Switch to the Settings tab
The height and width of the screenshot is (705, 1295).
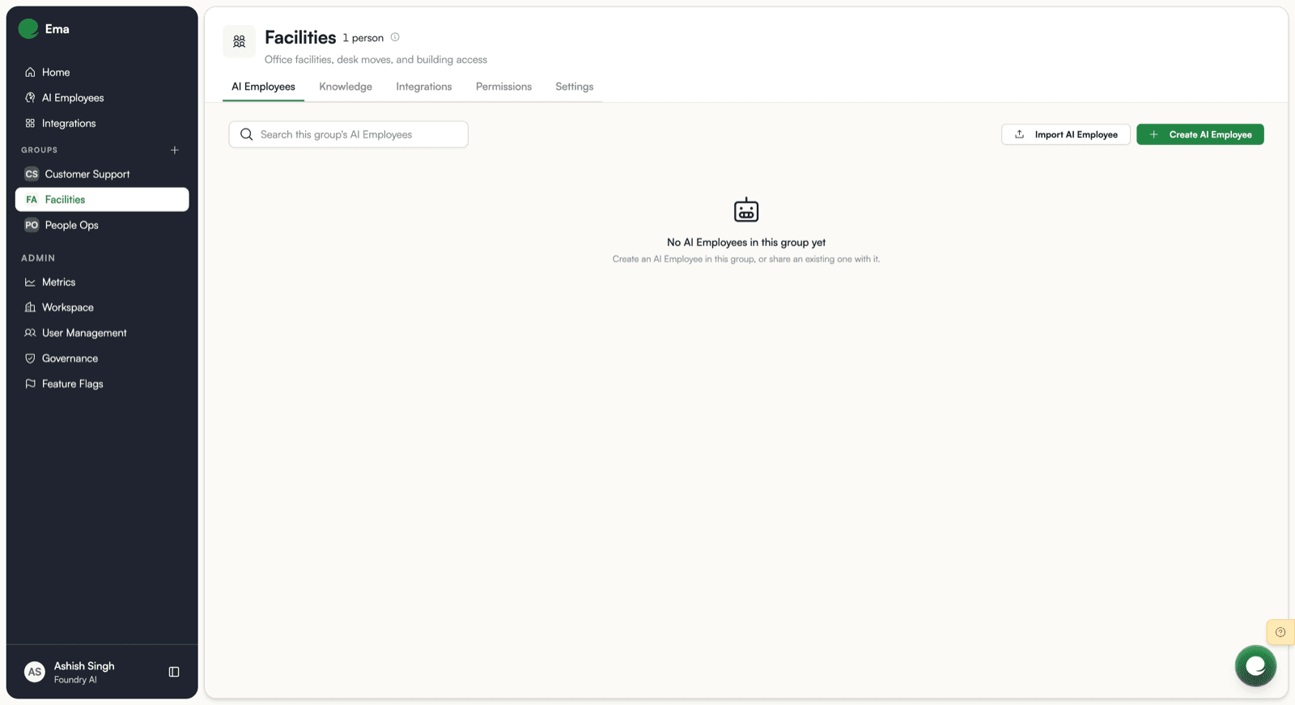[x=575, y=87]
